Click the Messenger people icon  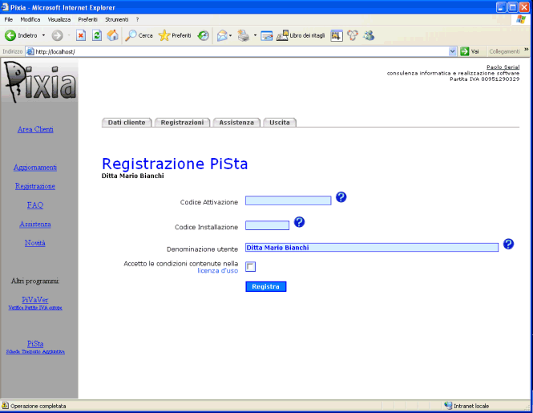(369, 35)
